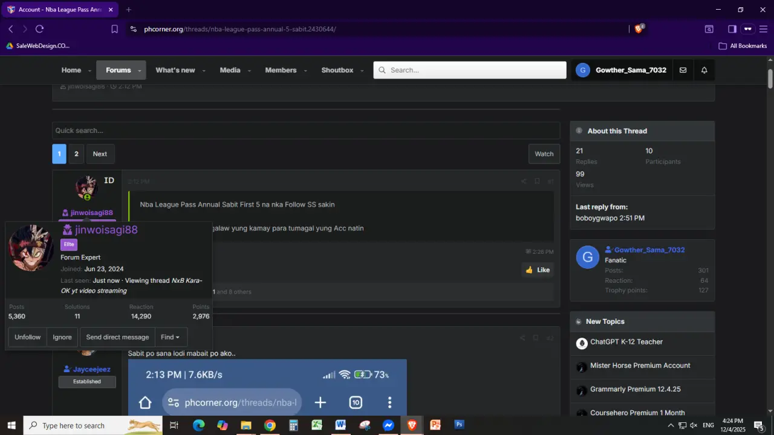Open Photoshop from the taskbar

[459, 425]
